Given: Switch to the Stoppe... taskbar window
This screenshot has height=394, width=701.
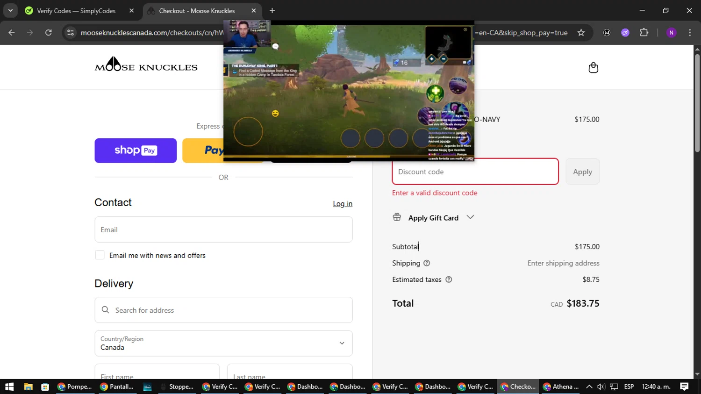Looking at the screenshot, I should (178, 387).
